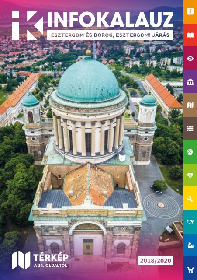The height and width of the screenshot is (280, 197).
Task: Click the iK logo mark
Action: click(28, 25)
